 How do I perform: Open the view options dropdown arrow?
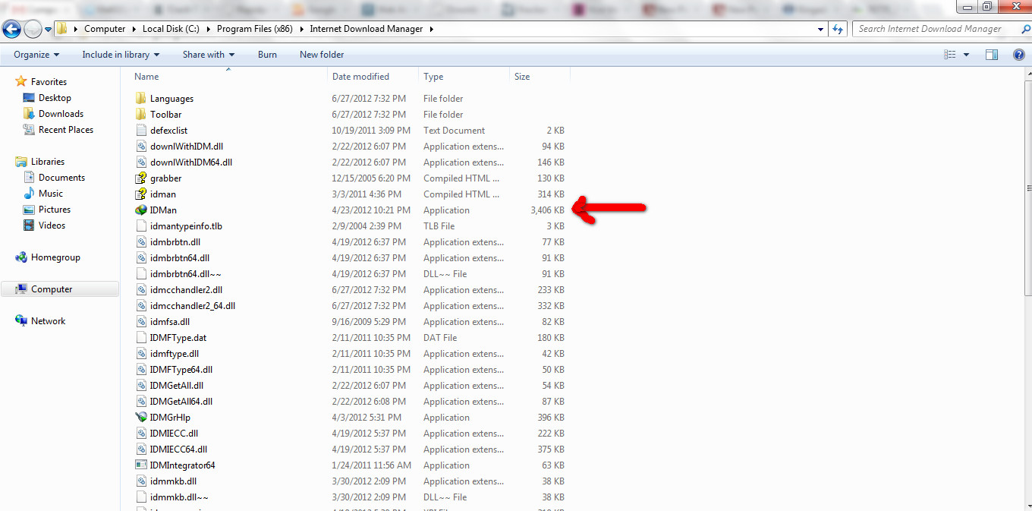click(x=966, y=55)
